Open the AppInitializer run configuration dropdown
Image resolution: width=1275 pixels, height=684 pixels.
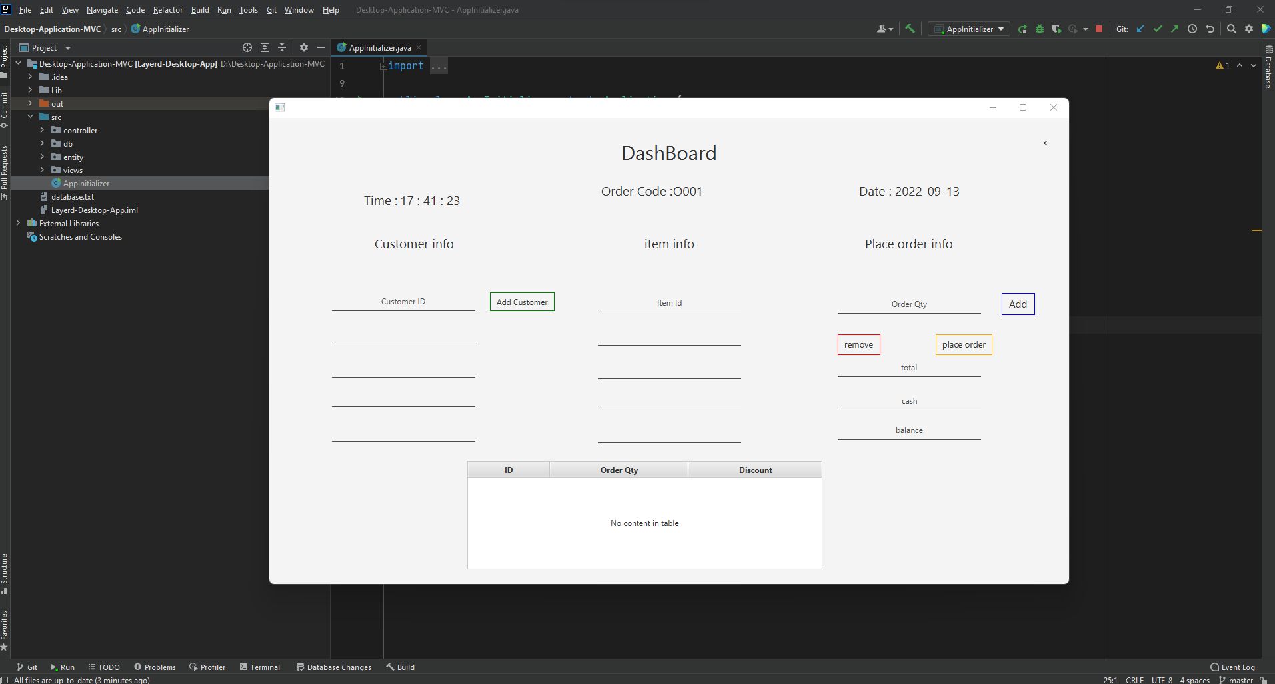pos(1001,29)
